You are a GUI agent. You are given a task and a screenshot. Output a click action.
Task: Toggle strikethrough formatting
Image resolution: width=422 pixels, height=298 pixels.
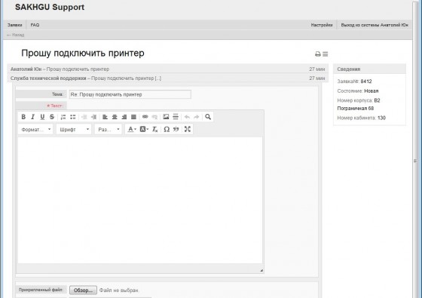[52, 117]
